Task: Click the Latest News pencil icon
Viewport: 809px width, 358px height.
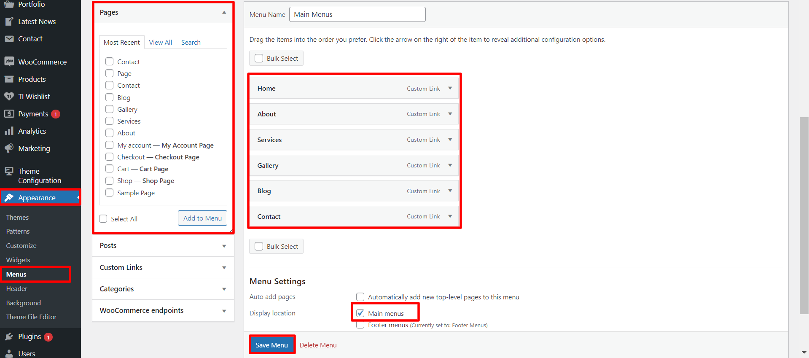Action: [x=9, y=22]
